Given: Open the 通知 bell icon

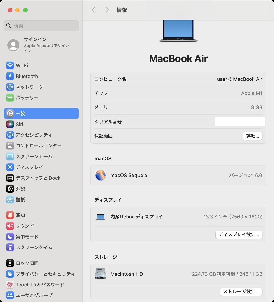Looking at the screenshot, I should [x=10, y=215].
